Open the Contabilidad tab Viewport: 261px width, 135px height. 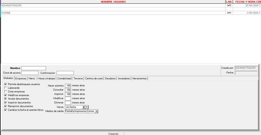tap(64, 78)
